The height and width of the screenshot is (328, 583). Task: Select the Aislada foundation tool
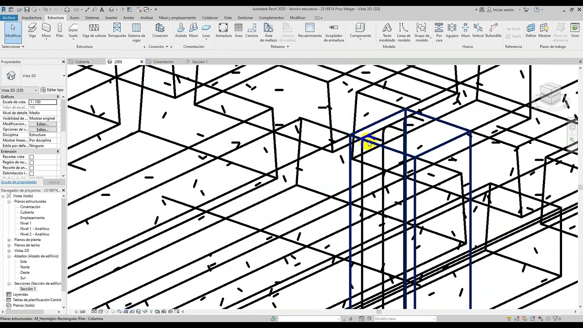tap(181, 31)
